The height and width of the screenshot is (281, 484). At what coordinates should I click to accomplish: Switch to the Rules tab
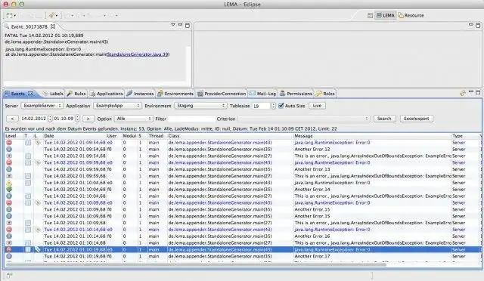(76, 94)
